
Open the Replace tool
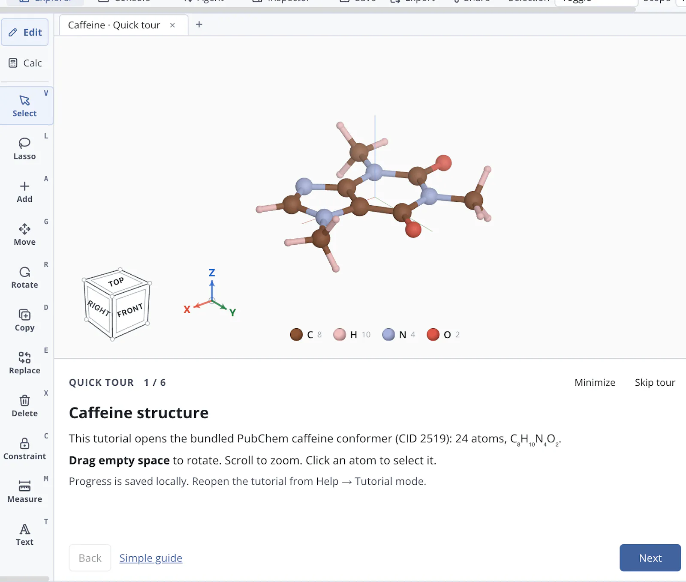point(26,363)
